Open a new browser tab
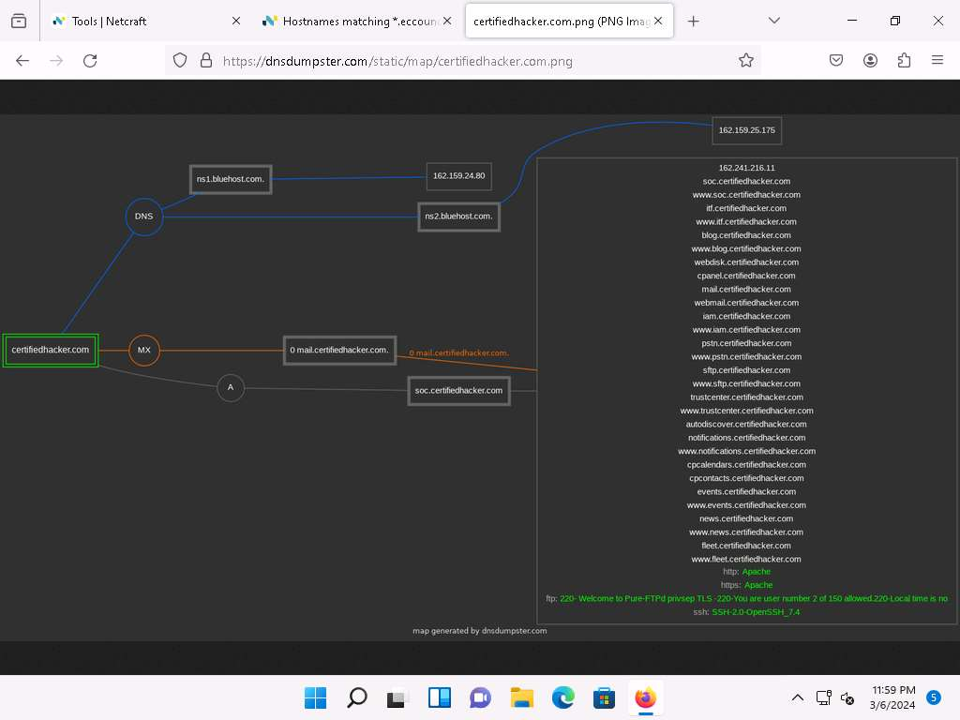Screen dimensions: 960x720 click(693, 21)
